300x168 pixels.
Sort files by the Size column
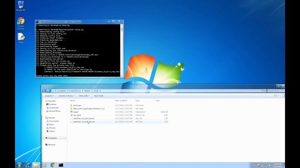(157, 100)
